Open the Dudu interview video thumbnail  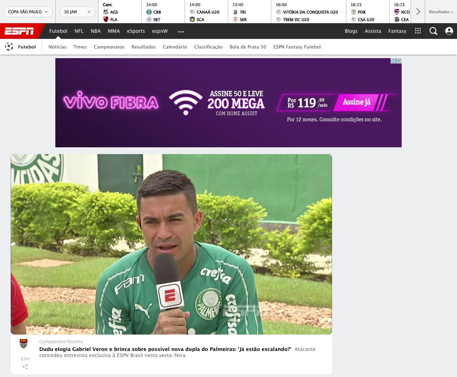click(x=171, y=244)
